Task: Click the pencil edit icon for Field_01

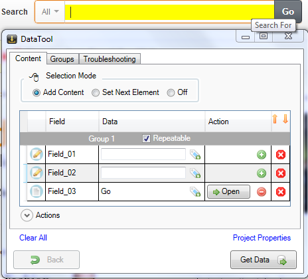Action: (37, 154)
